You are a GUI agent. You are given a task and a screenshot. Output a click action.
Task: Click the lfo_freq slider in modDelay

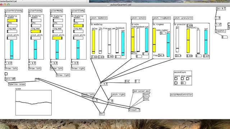[100, 42]
